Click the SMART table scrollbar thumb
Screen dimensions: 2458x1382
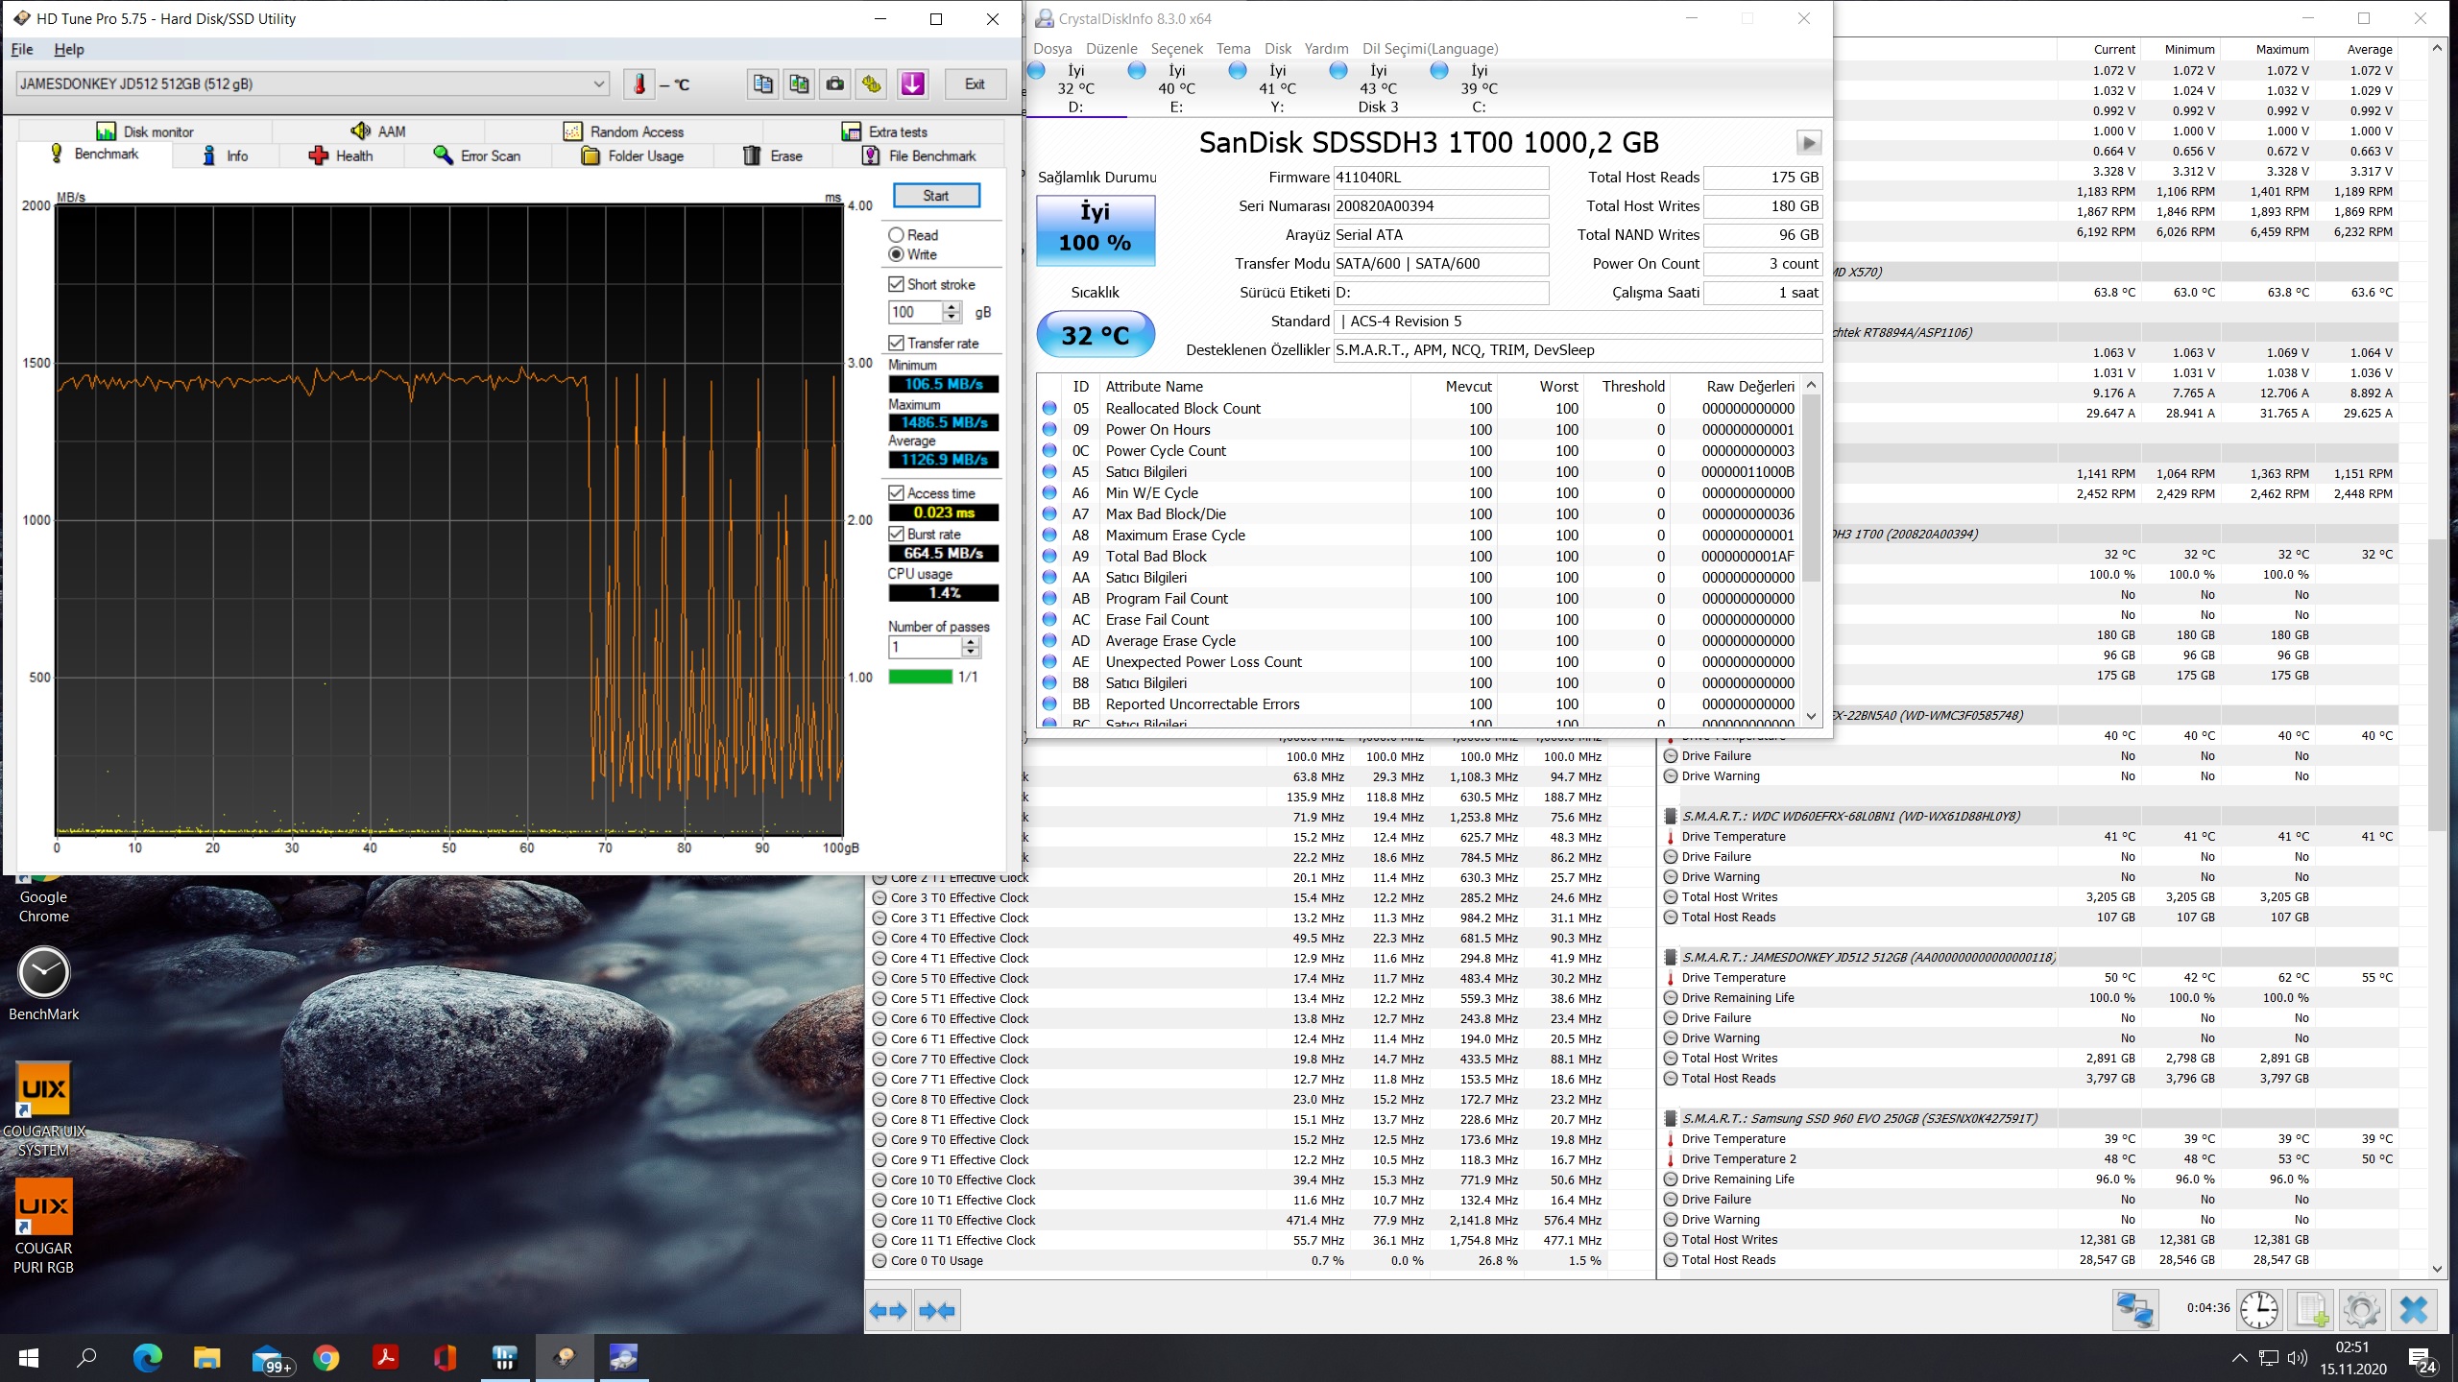(1812, 488)
